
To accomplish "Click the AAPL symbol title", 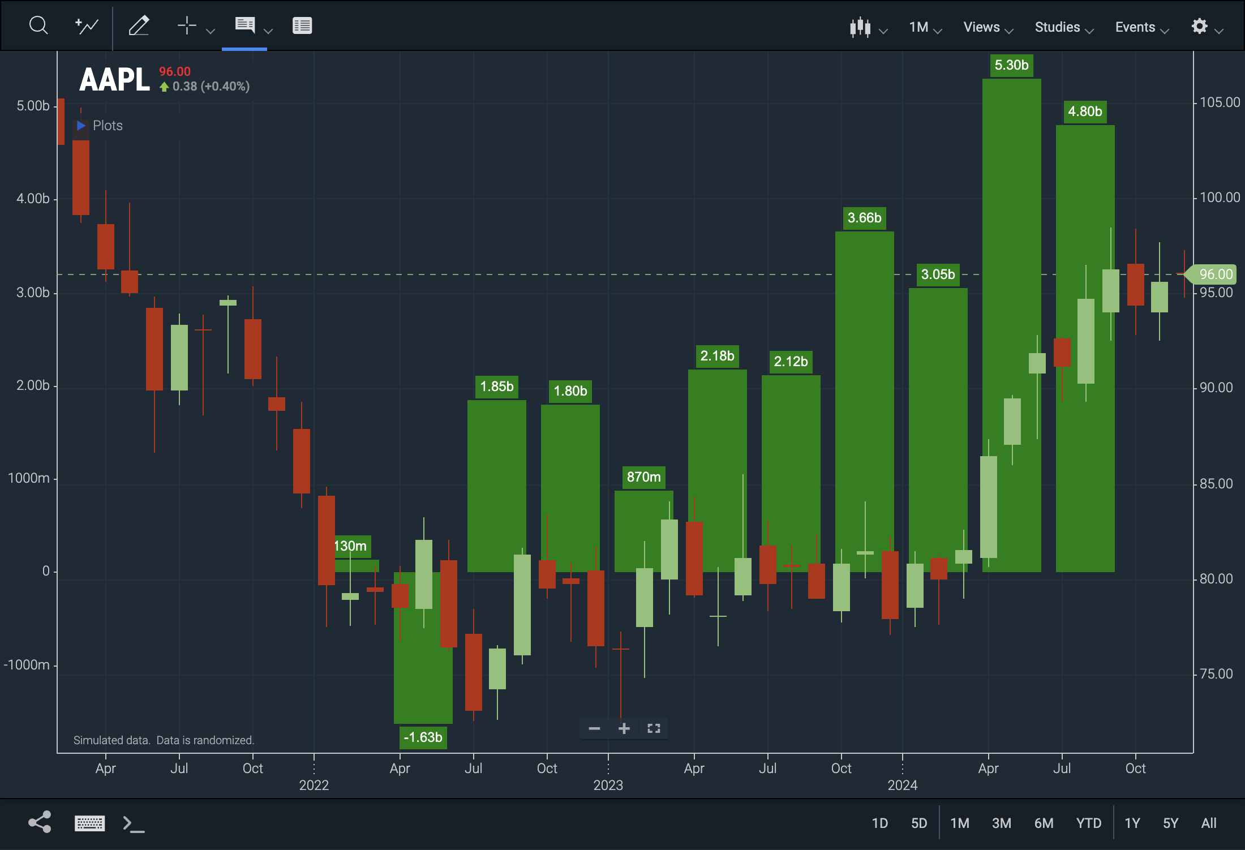I will tap(114, 80).
